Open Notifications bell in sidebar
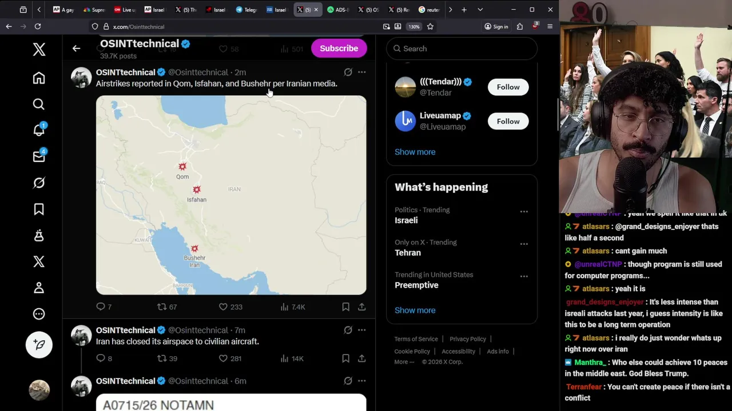Viewport: 732px width, 411px height. pos(39,130)
